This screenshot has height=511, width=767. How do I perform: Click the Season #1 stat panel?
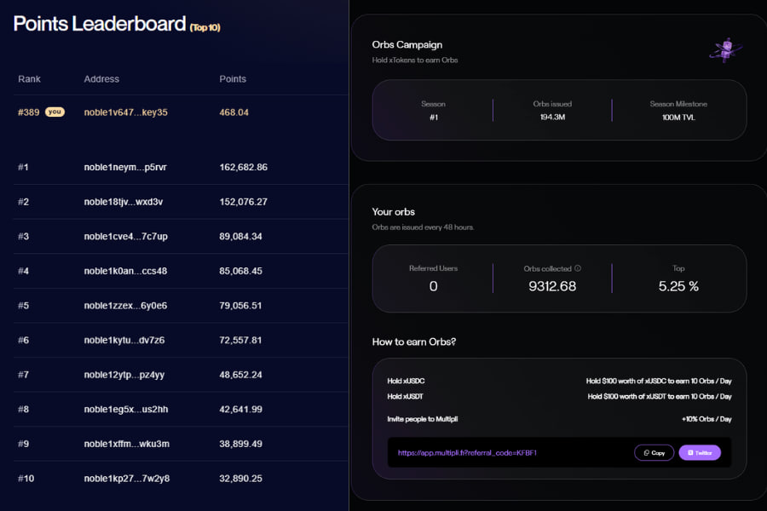point(433,111)
